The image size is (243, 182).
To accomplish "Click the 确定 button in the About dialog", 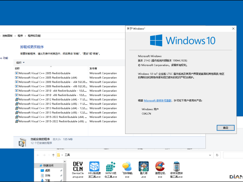I will [226, 128].
